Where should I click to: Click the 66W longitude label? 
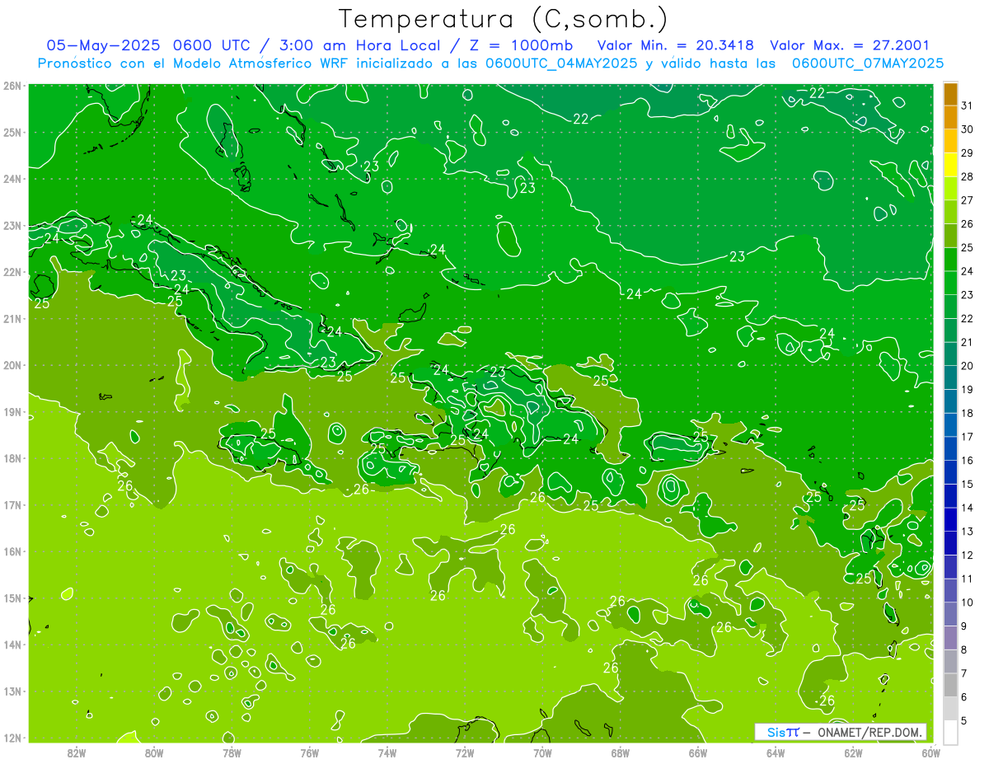click(x=697, y=752)
